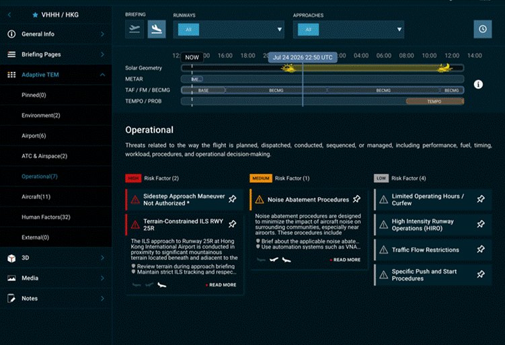Click the TEMPO segment on TEMPO/PROB bar
505x345 pixels.
[434, 101]
